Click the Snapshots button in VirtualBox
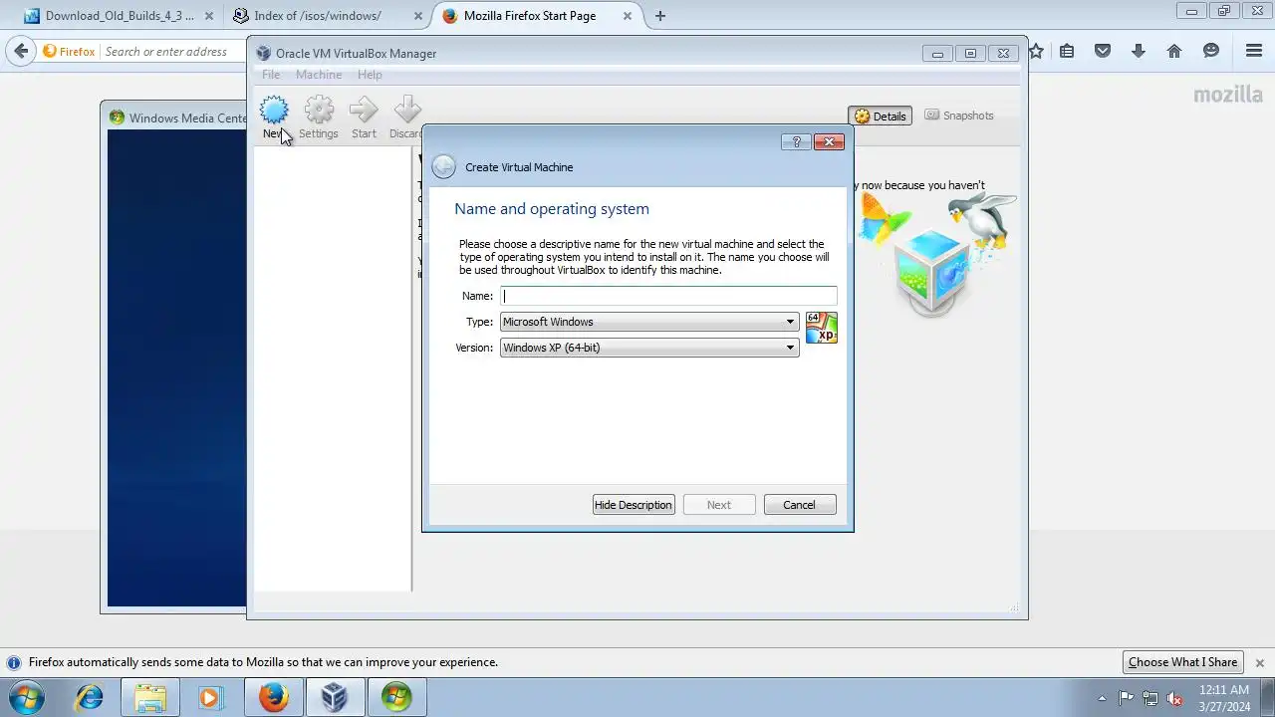The width and height of the screenshot is (1275, 717). coord(959,116)
